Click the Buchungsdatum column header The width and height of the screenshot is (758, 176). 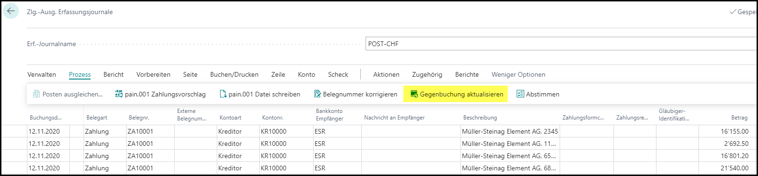(x=46, y=118)
